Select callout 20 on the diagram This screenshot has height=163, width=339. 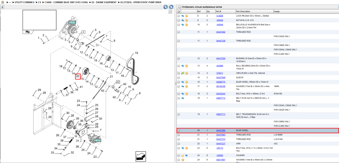[x=78, y=76]
